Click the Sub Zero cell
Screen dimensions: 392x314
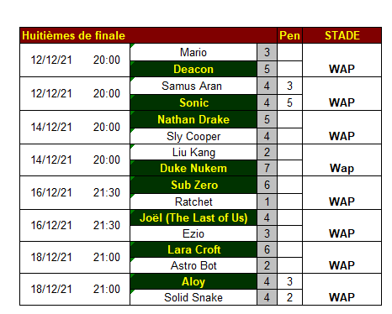point(193,185)
